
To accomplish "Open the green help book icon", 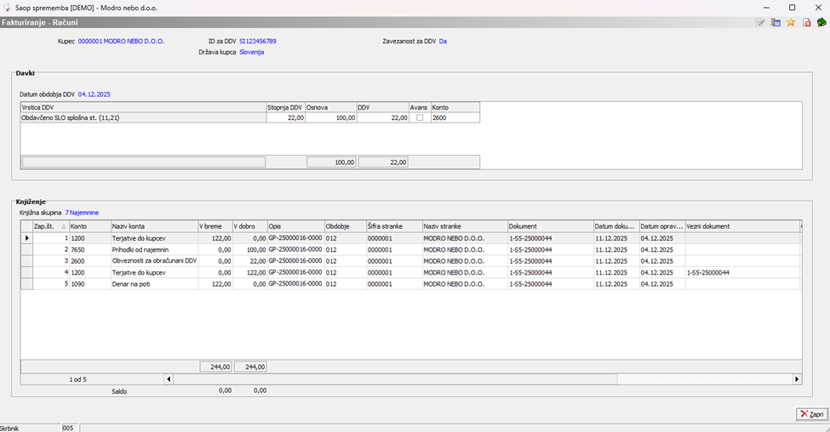I will point(821,22).
